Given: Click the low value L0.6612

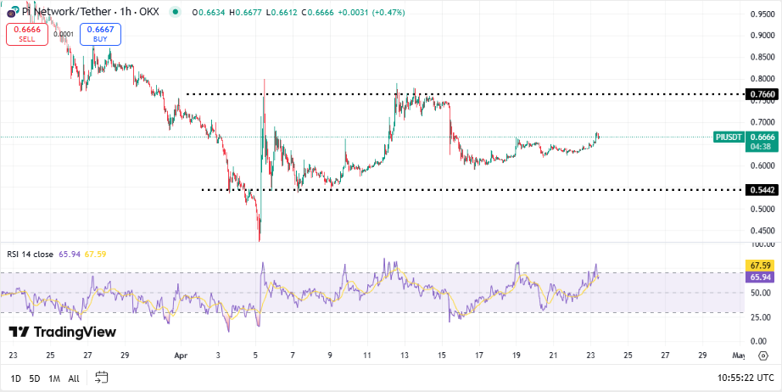Looking at the screenshot, I should 282,12.
